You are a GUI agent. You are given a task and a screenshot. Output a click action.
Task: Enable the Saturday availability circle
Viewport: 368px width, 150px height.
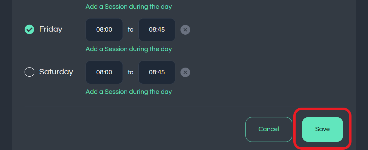click(29, 72)
